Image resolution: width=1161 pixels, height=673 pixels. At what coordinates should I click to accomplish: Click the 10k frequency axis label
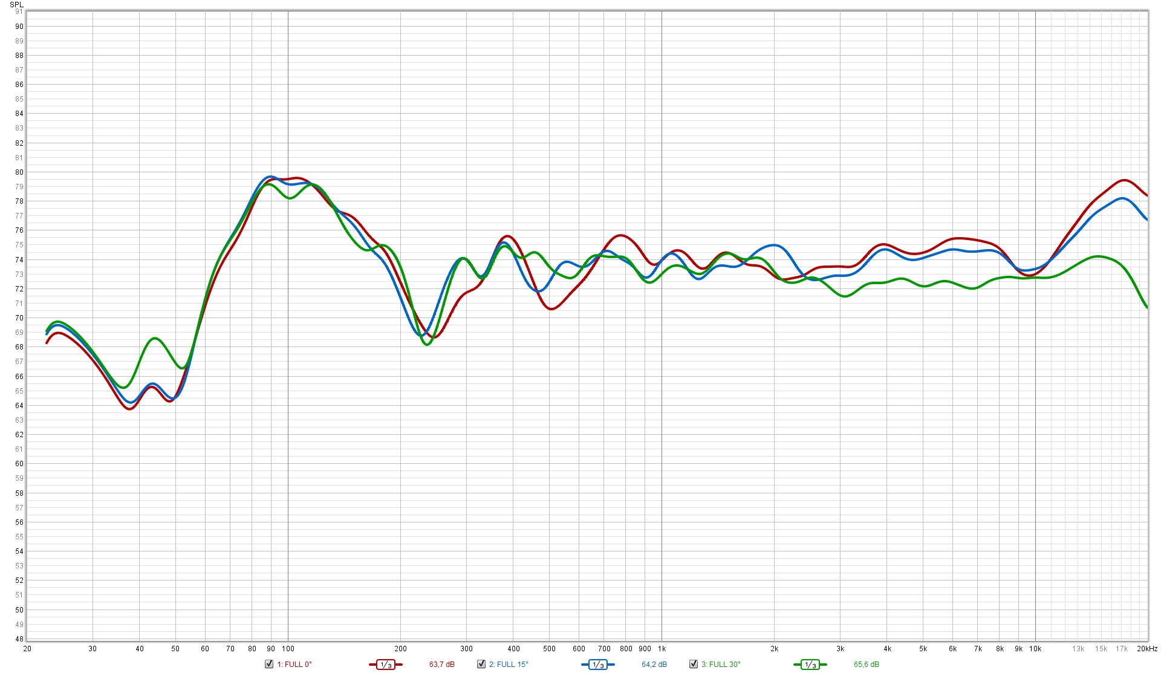(1035, 648)
